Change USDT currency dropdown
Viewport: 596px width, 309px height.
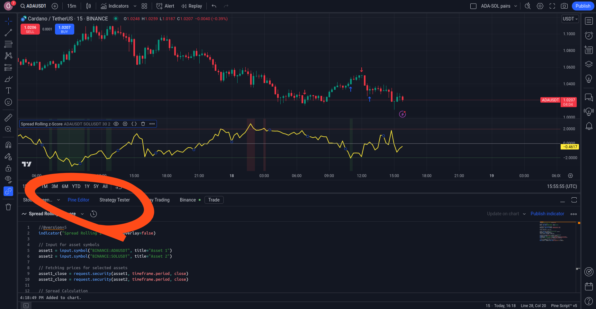570,19
